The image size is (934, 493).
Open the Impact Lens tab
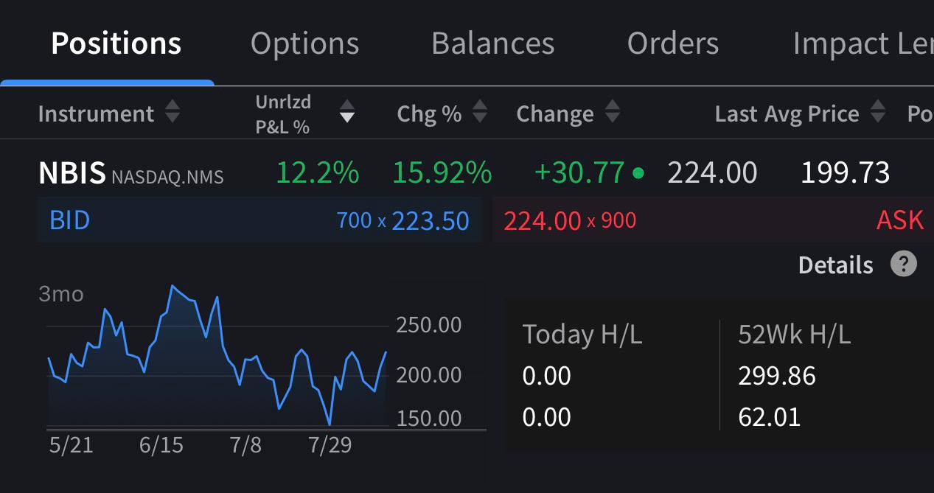click(x=863, y=43)
